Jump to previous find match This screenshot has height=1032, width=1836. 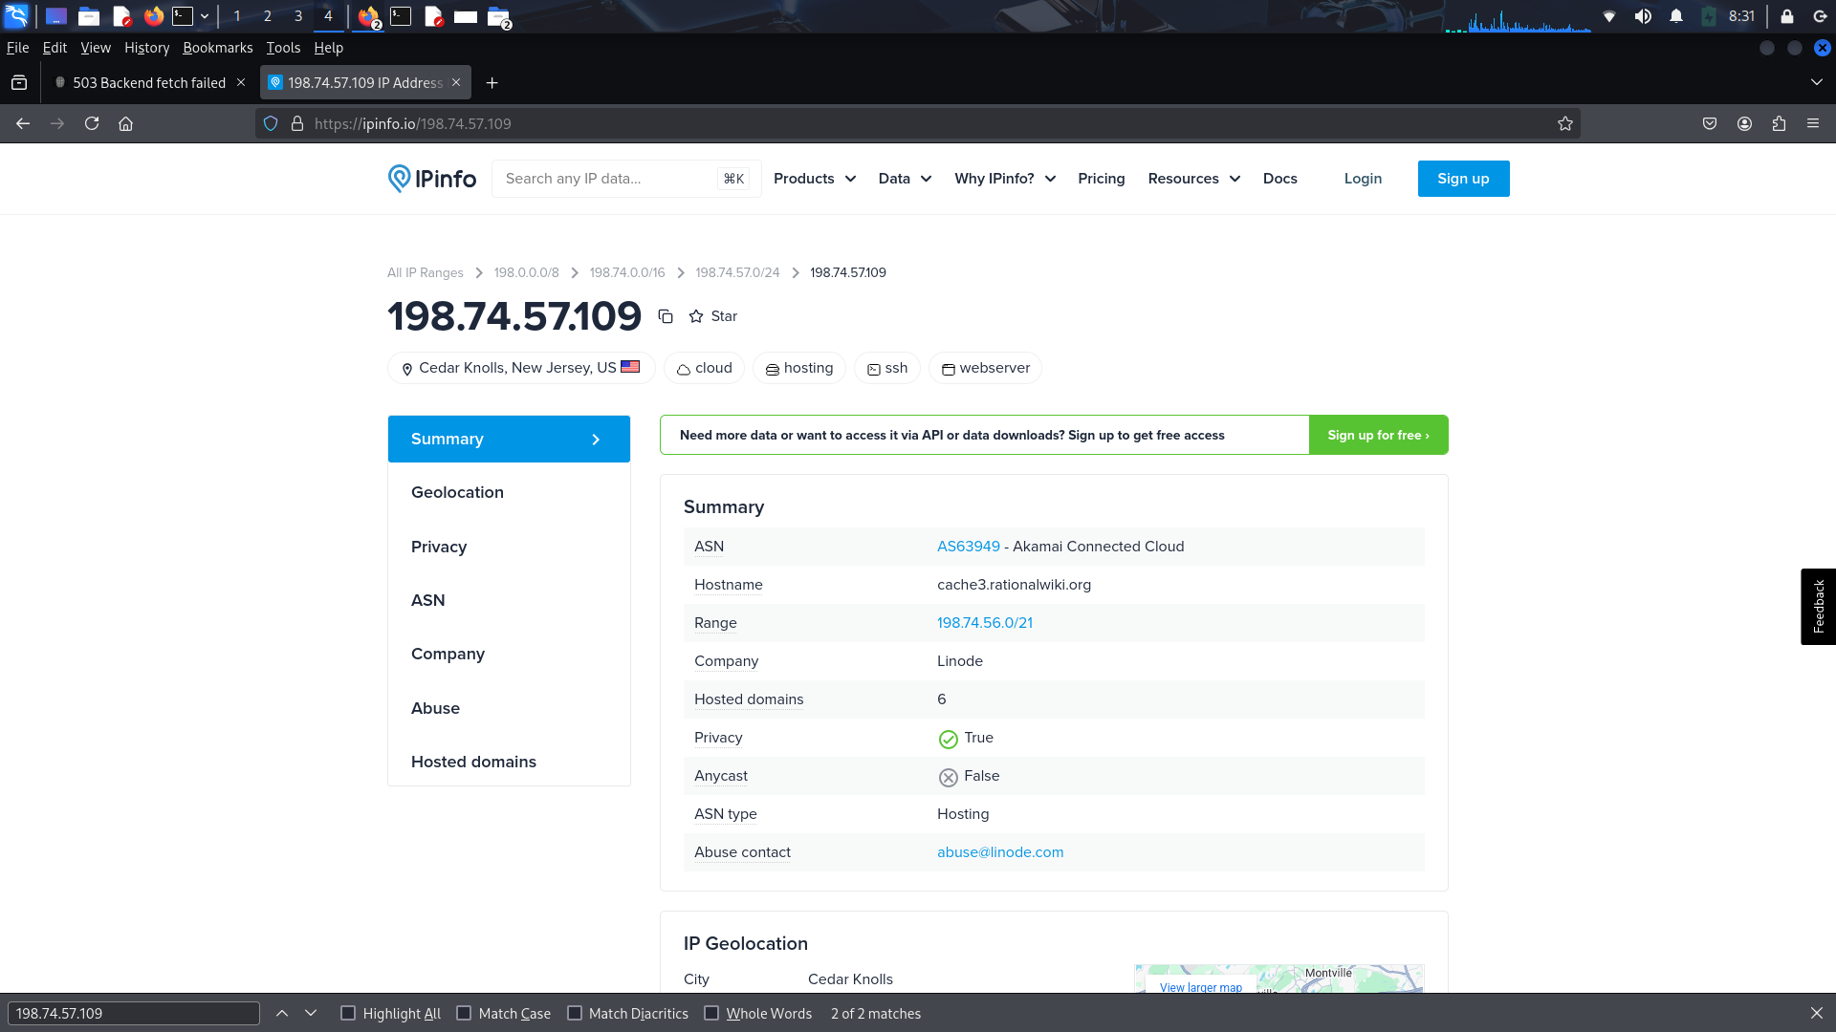(x=282, y=1013)
